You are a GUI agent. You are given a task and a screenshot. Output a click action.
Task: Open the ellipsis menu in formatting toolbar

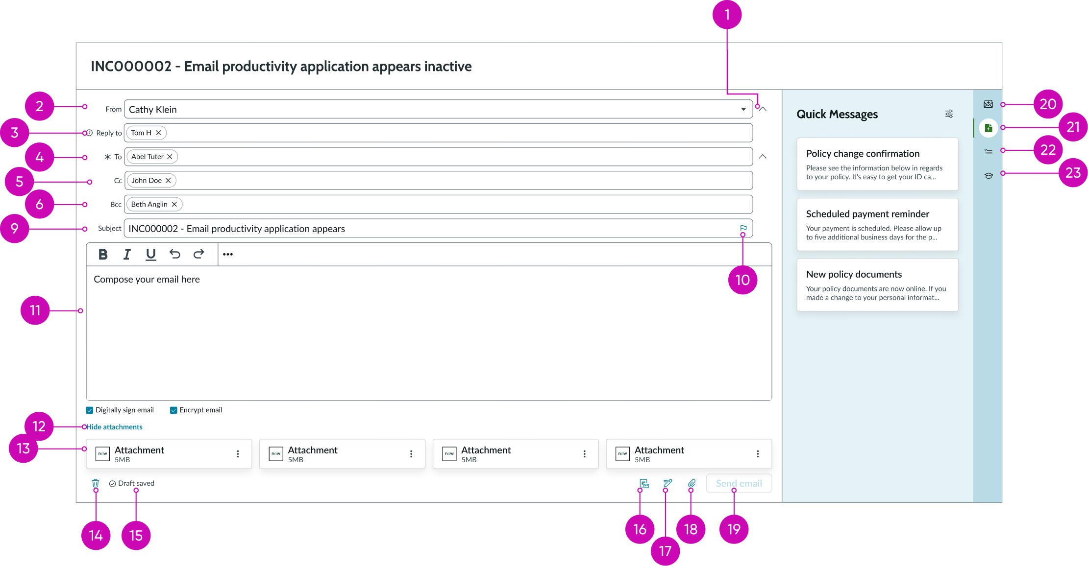(x=228, y=254)
